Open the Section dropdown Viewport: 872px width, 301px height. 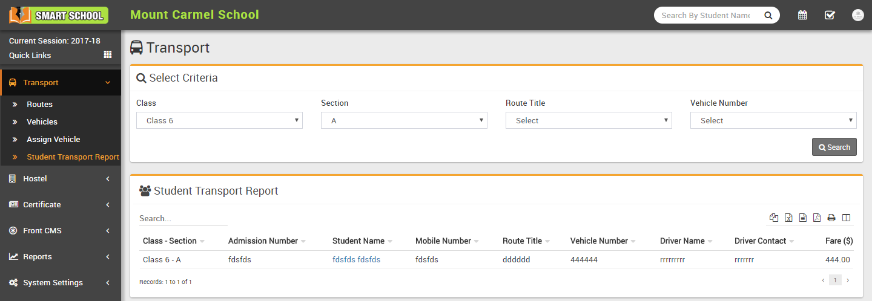tap(404, 120)
